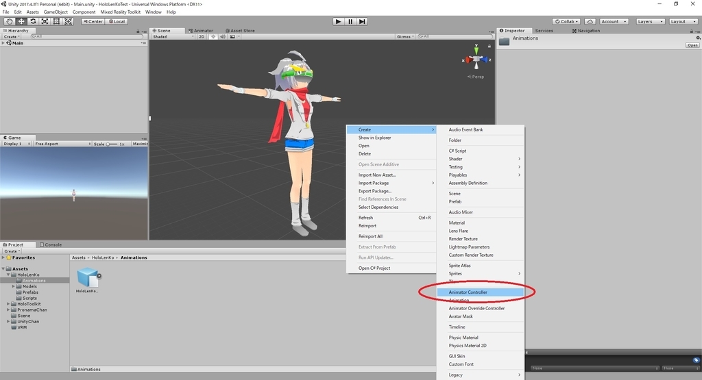Image resolution: width=702 pixels, height=380 pixels.
Task: Click the Scene view search field
Action: pyautogui.click(x=455, y=37)
